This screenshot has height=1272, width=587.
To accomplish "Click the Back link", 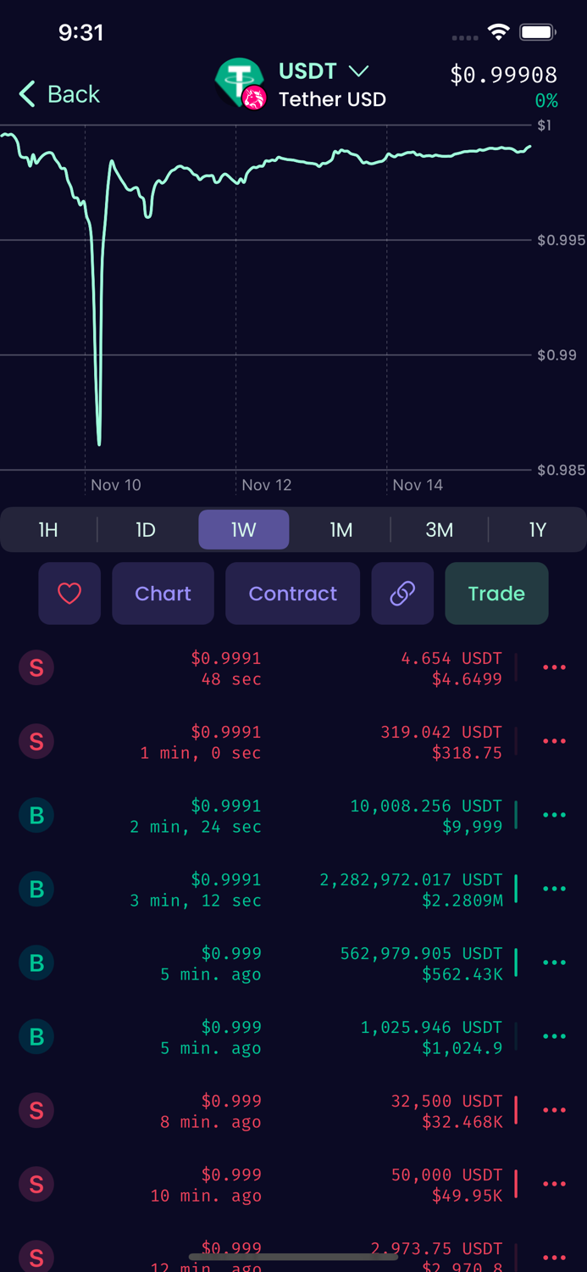I will click(58, 94).
